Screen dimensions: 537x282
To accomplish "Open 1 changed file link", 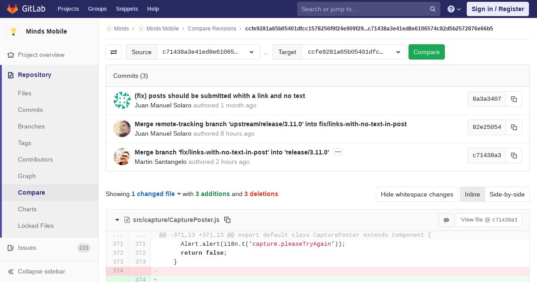I will (x=156, y=194).
